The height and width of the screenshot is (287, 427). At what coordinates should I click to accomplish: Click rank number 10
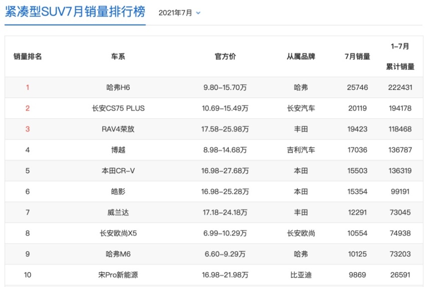pyautogui.click(x=28, y=275)
